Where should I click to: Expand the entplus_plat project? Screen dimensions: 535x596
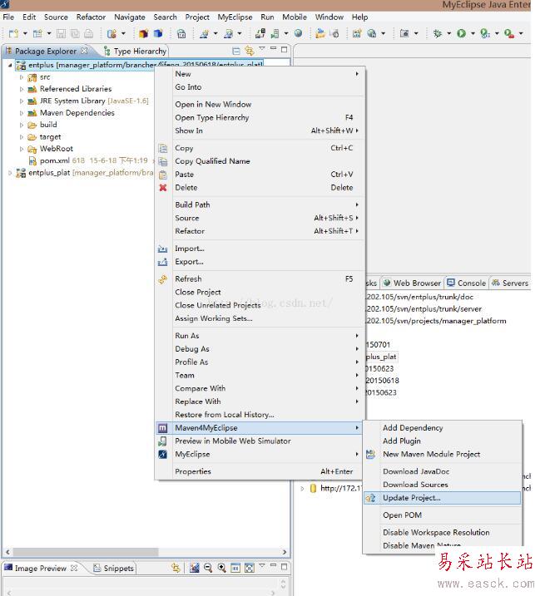(x=10, y=173)
